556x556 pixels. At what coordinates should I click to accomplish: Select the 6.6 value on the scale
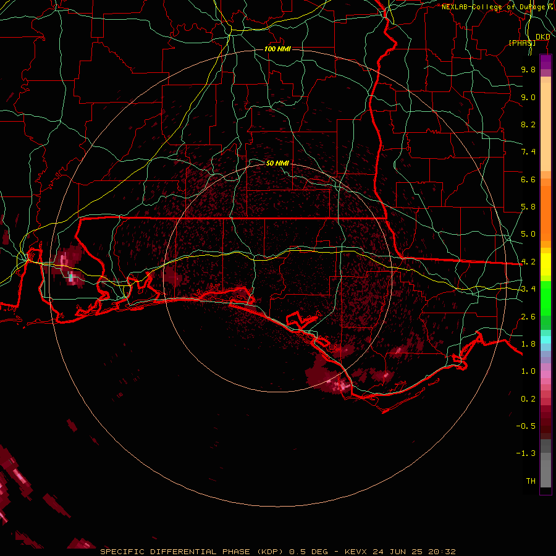pos(528,179)
